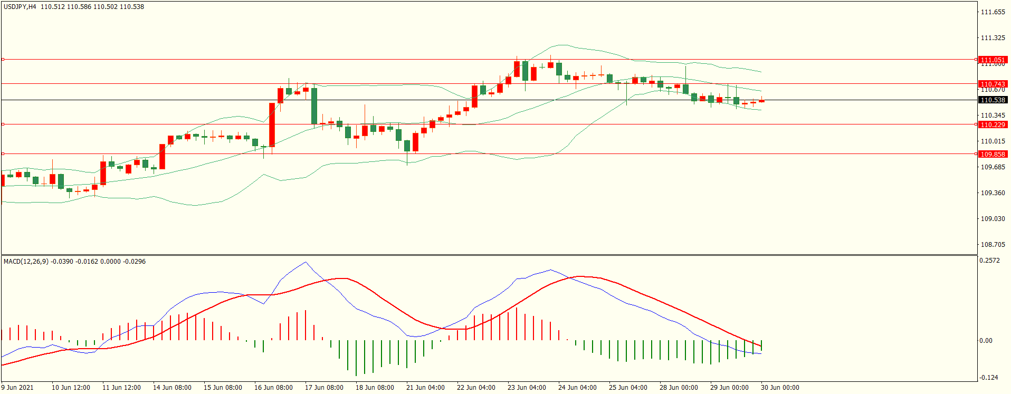The height and width of the screenshot is (394, 1011).
Task: Click the 22 Jun 04:00 time label
Action: tap(476, 388)
